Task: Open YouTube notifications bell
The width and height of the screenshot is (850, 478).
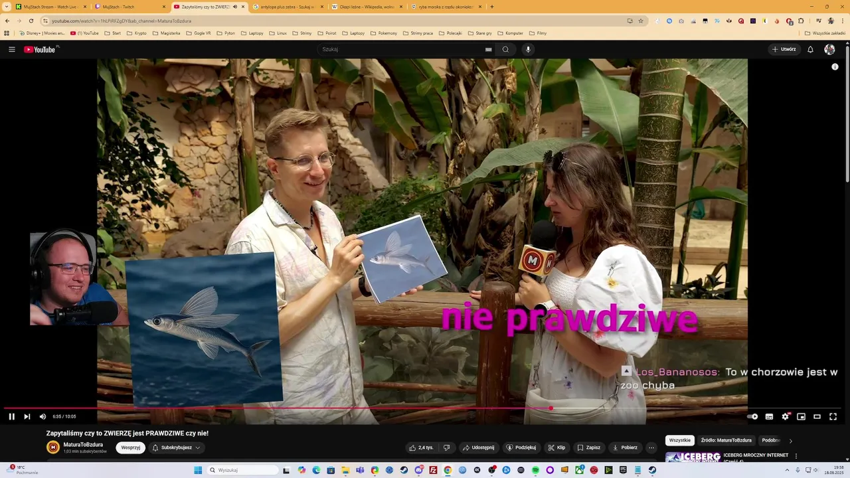Action: tap(810, 49)
